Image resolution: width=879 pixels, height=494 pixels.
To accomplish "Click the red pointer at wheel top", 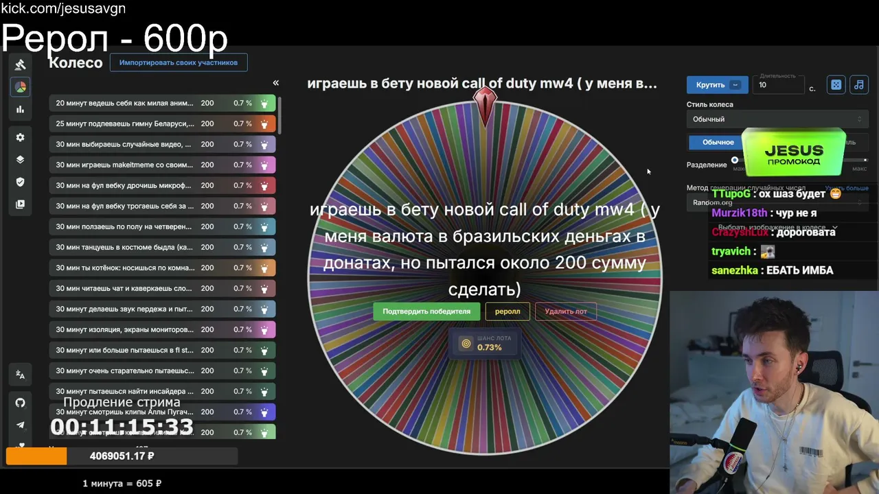I will click(485, 106).
